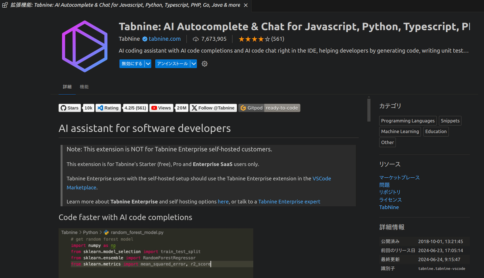Click the 4.2/5 Rating badge
Viewport: 484px width, 278px height.
135,108
